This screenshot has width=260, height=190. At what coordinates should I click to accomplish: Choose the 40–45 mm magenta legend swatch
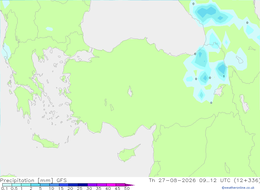click(111, 185)
